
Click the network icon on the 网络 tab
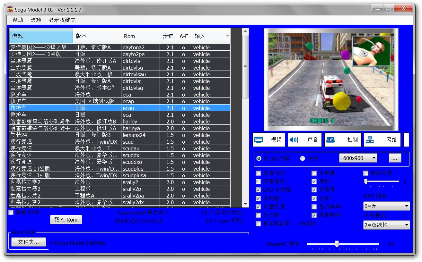point(370,140)
